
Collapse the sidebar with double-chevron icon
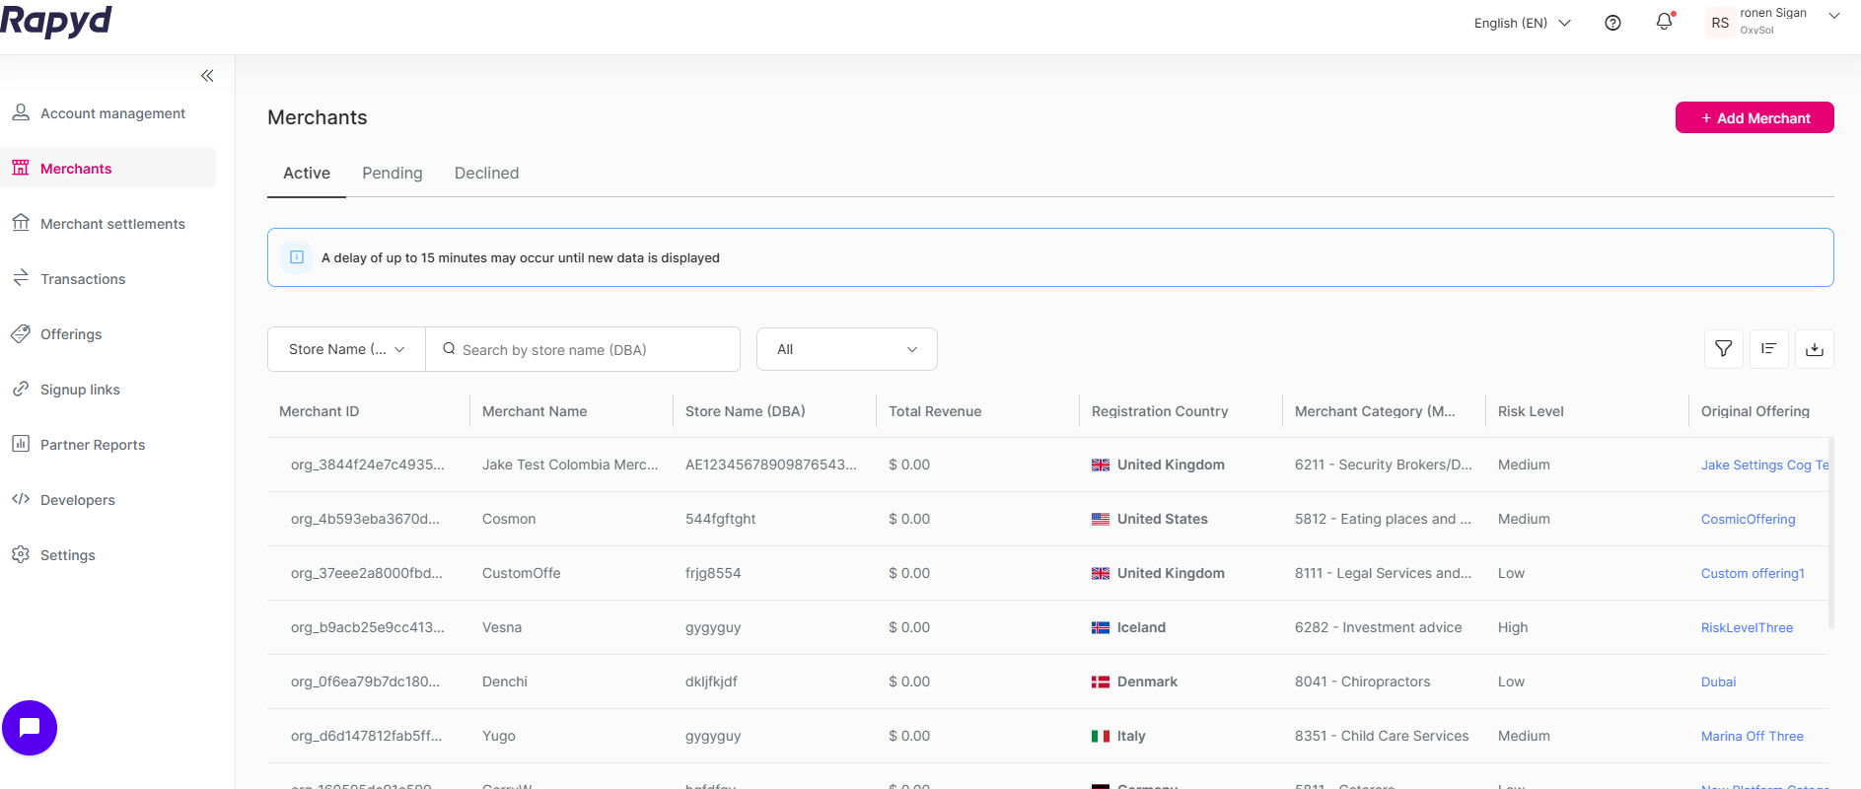(207, 76)
